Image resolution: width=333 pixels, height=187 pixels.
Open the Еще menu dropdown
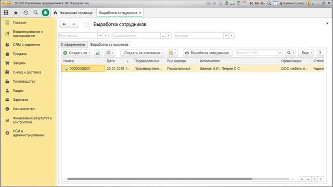point(306,53)
